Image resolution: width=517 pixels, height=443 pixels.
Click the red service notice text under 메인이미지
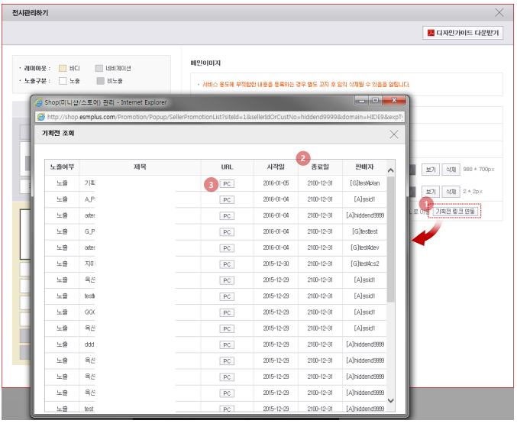pyautogui.click(x=305, y=85)
